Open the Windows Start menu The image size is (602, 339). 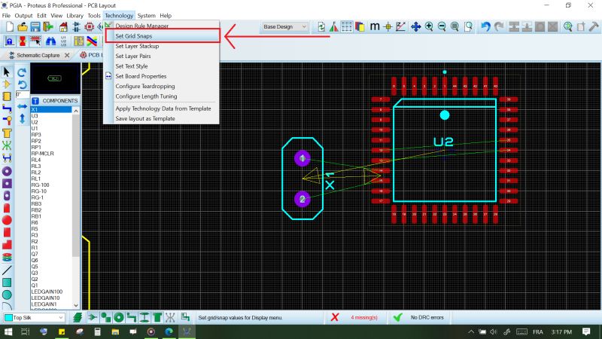click(8, 331)
